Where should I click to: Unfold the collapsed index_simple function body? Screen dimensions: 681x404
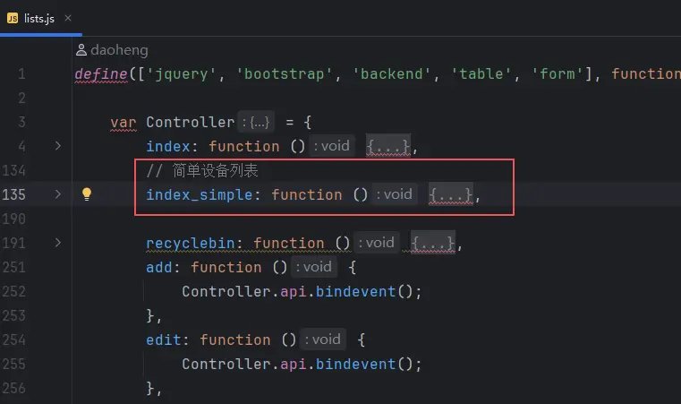[451, 194]
